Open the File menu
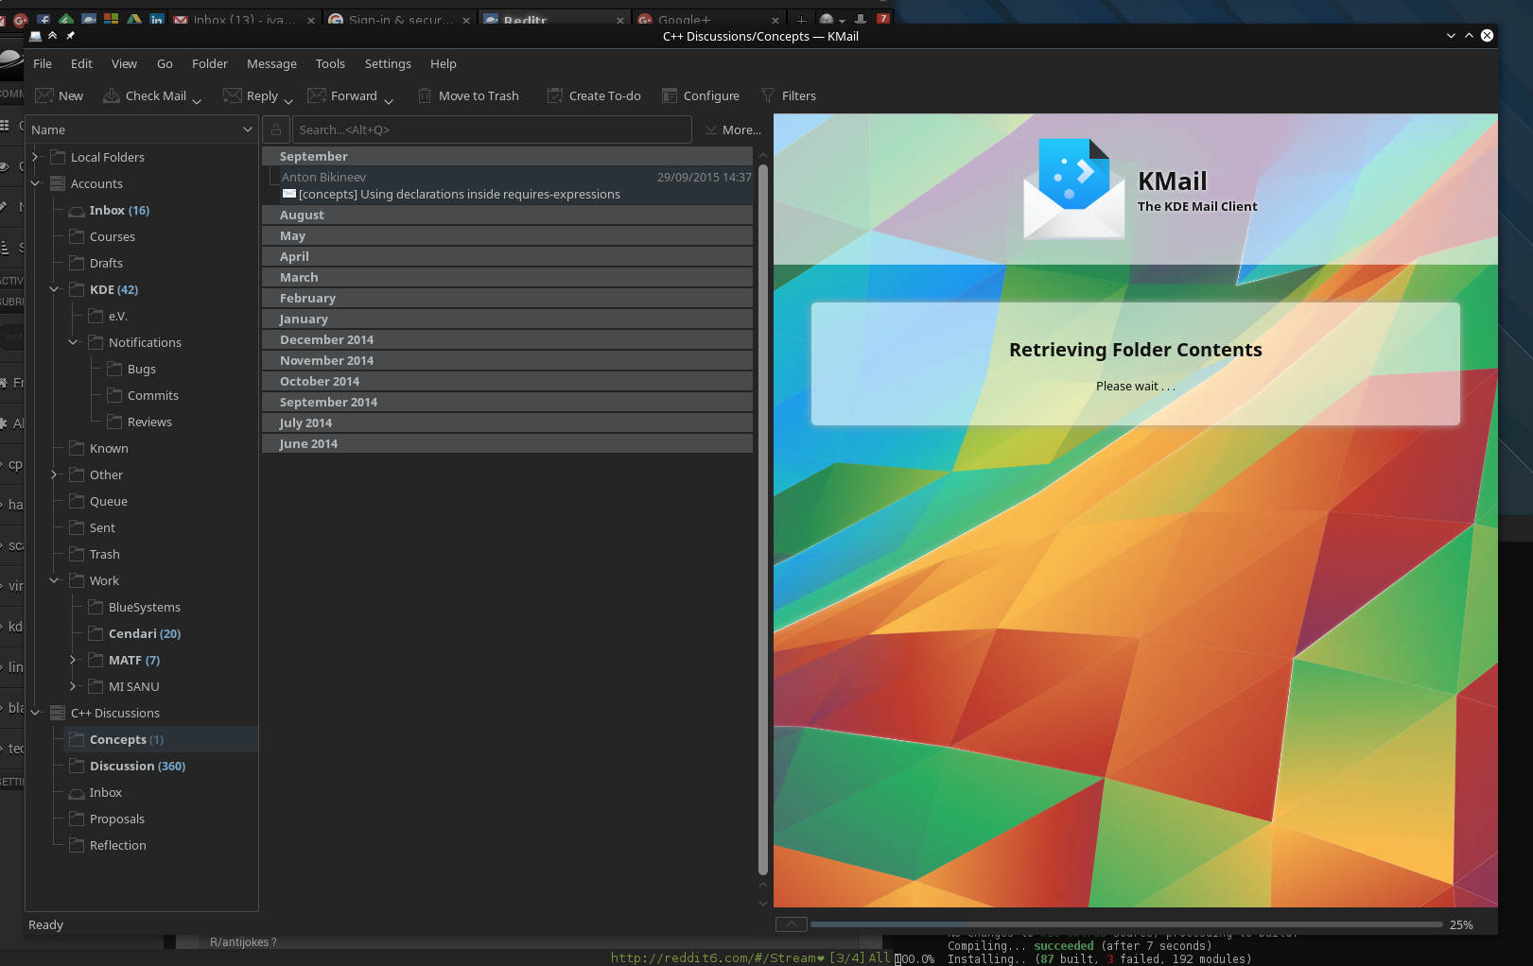Viewport: 1533px width, 966px height. point(43,63)
